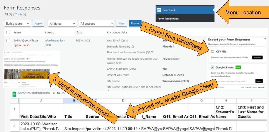Viewport: 269px width, 132px height.
Task: Click the '/pa-visits-et' cell in row 3
Action: tap(95, 126)
